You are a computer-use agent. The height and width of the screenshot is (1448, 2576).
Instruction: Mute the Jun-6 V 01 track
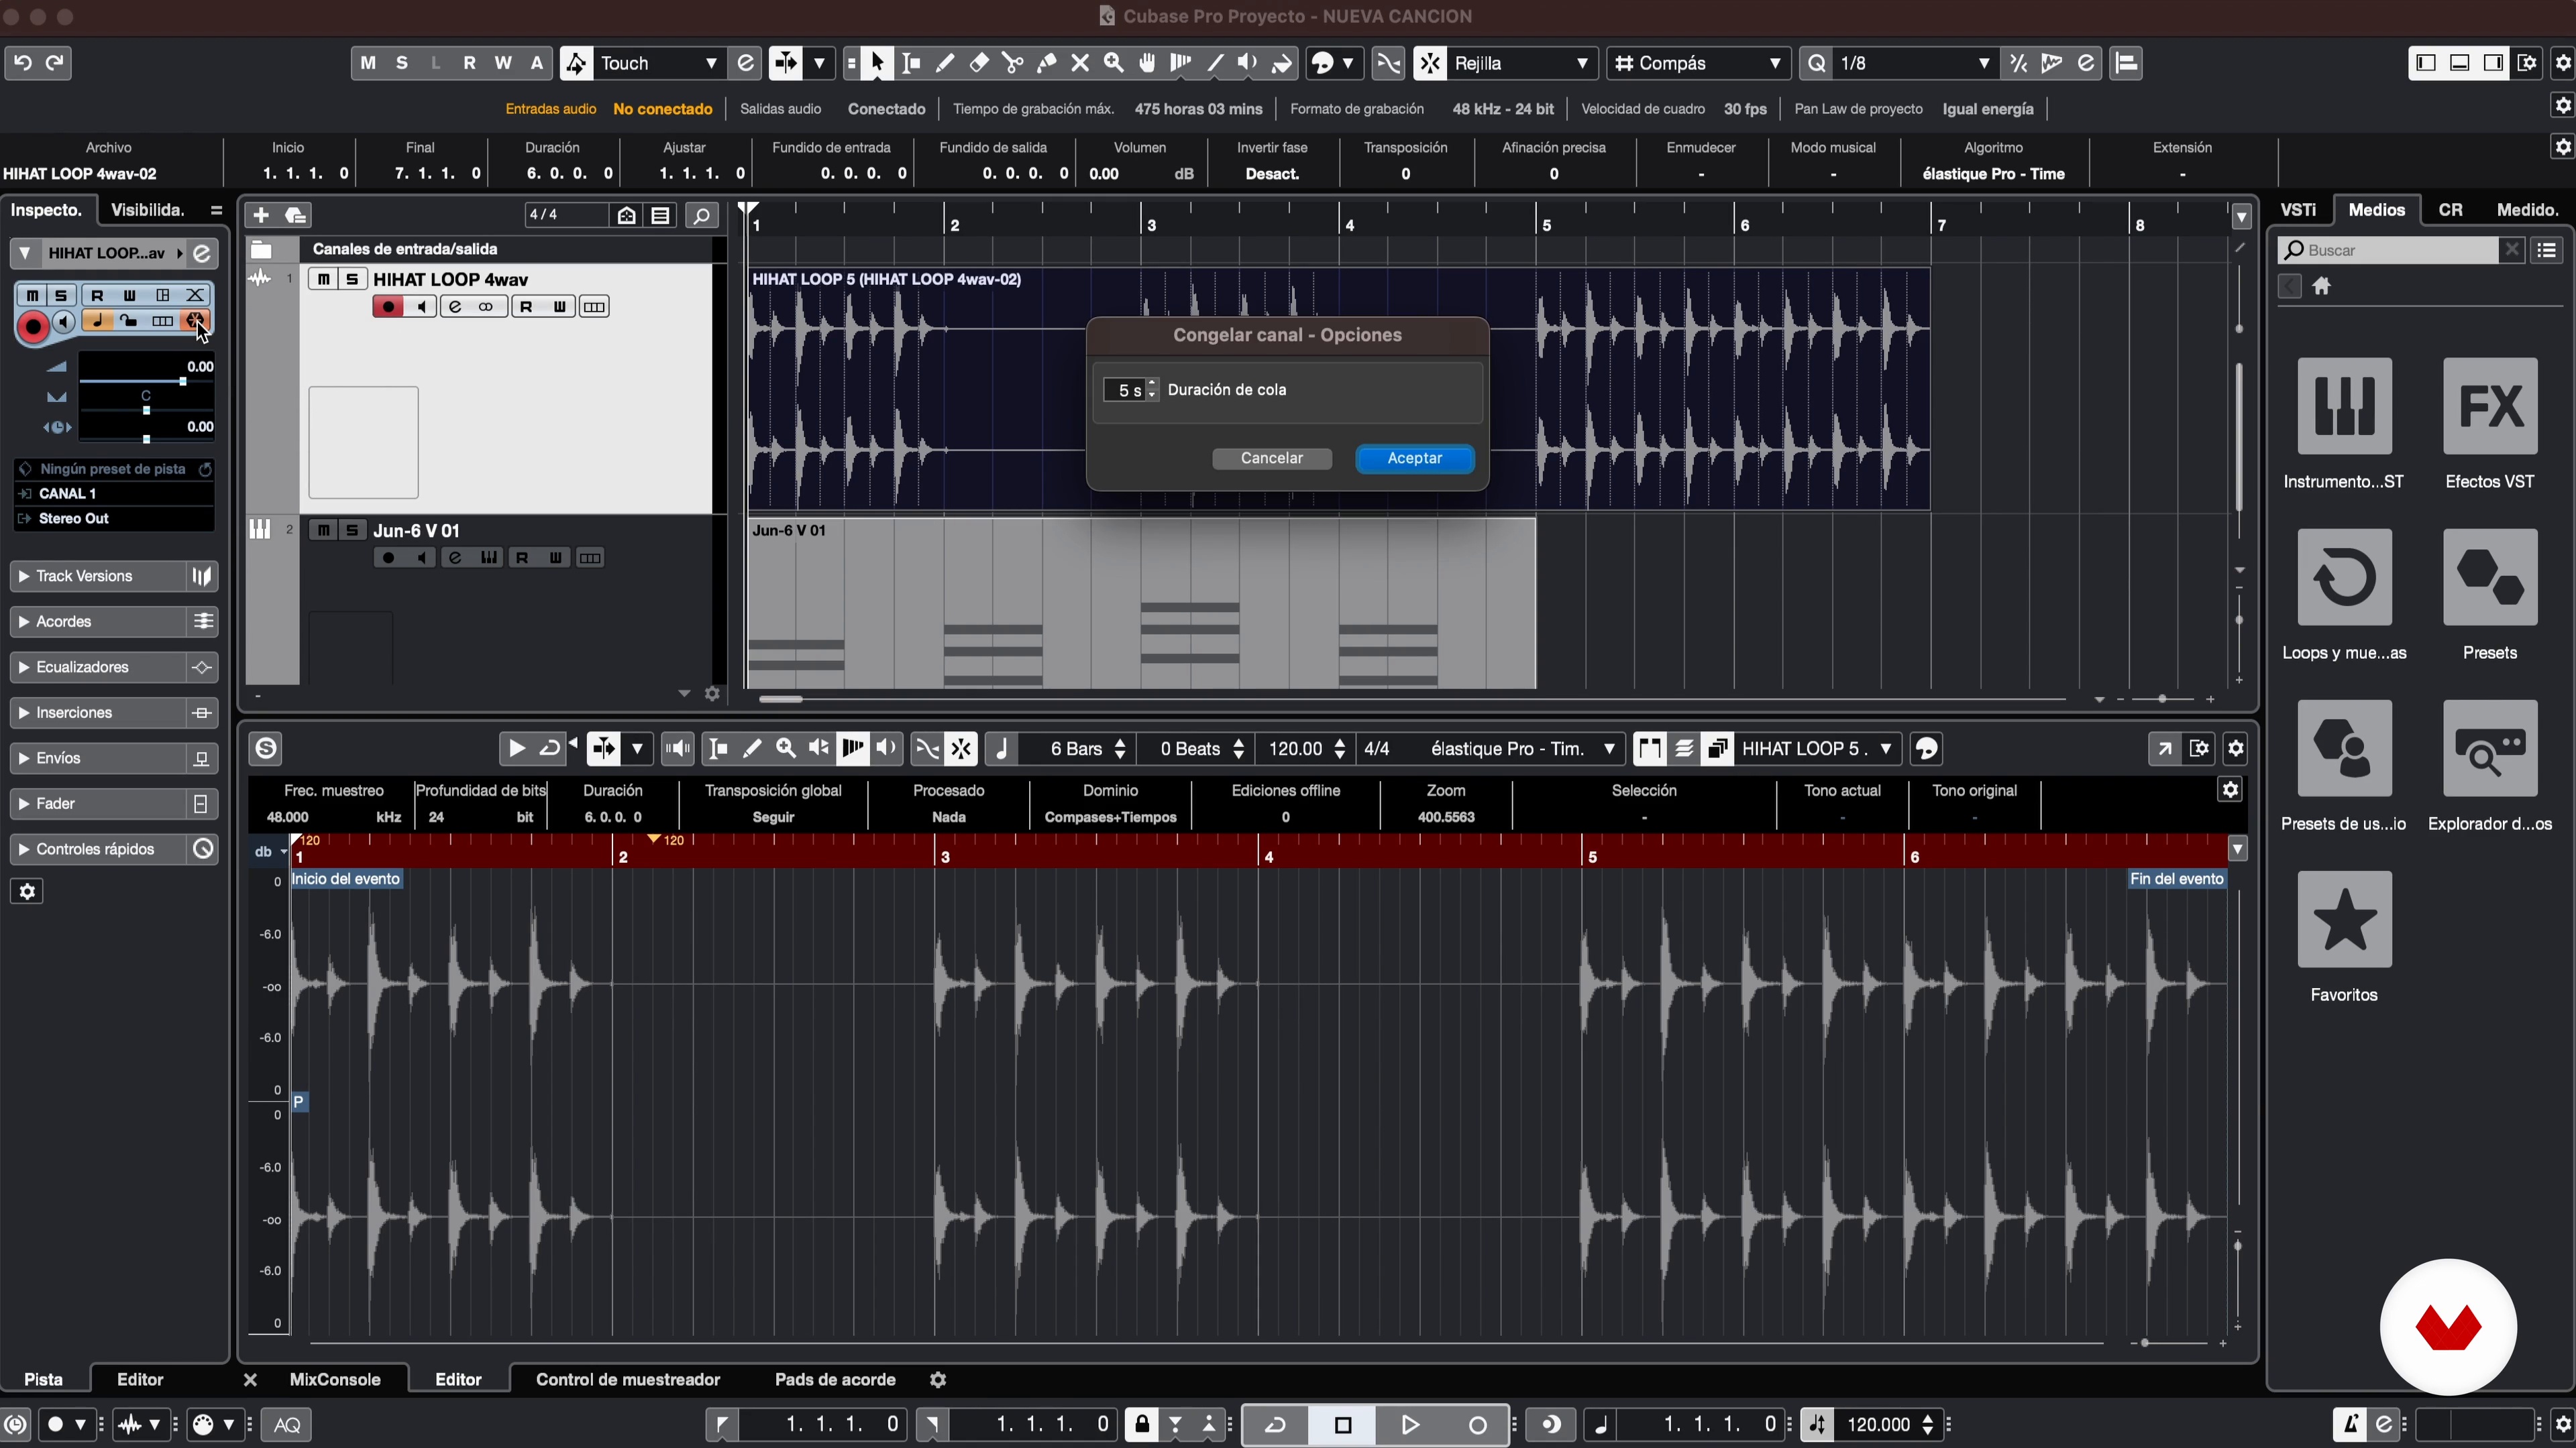(x=323, y=531)
